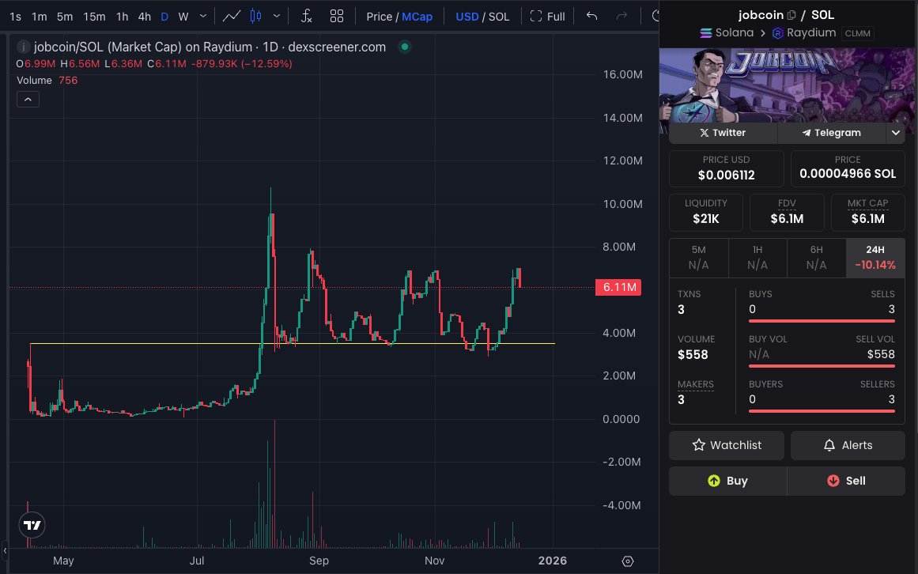Image resolution: width=918 pixels, height=574 pixels.
Task: Click the 2026 time axis label
Action: pyautogui.click(x=552, y=561)
